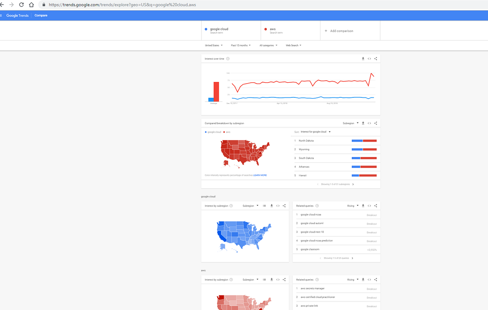Image resolution: width=488 pixels, height=310 pixels.
Task: Download Interest over time chart data
Action: tap(363, 59)
